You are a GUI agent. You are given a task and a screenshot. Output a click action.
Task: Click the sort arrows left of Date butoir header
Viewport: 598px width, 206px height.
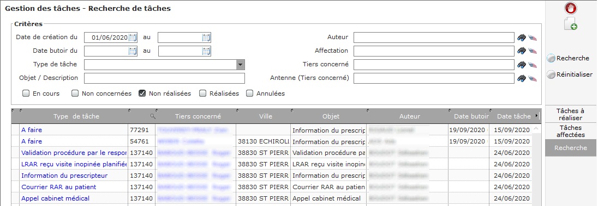tap(450, 110)
